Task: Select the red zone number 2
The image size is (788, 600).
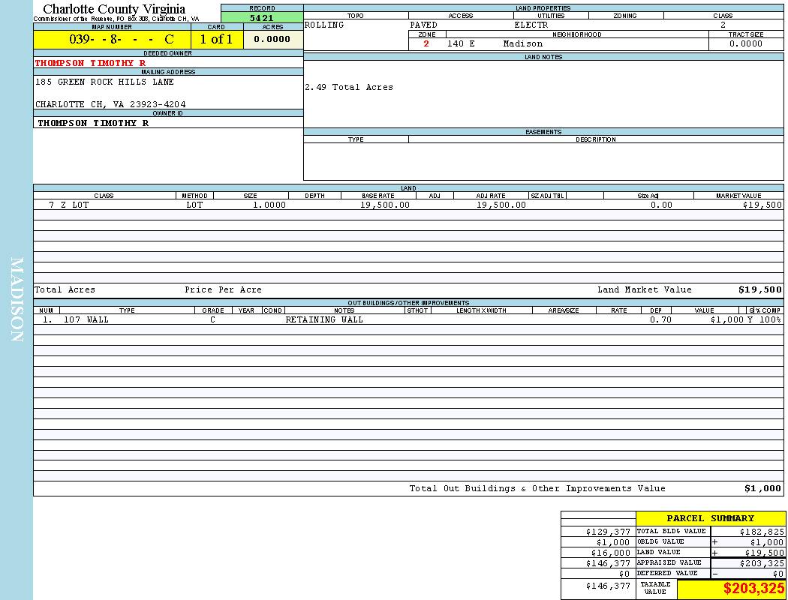Action: (426, 43)
